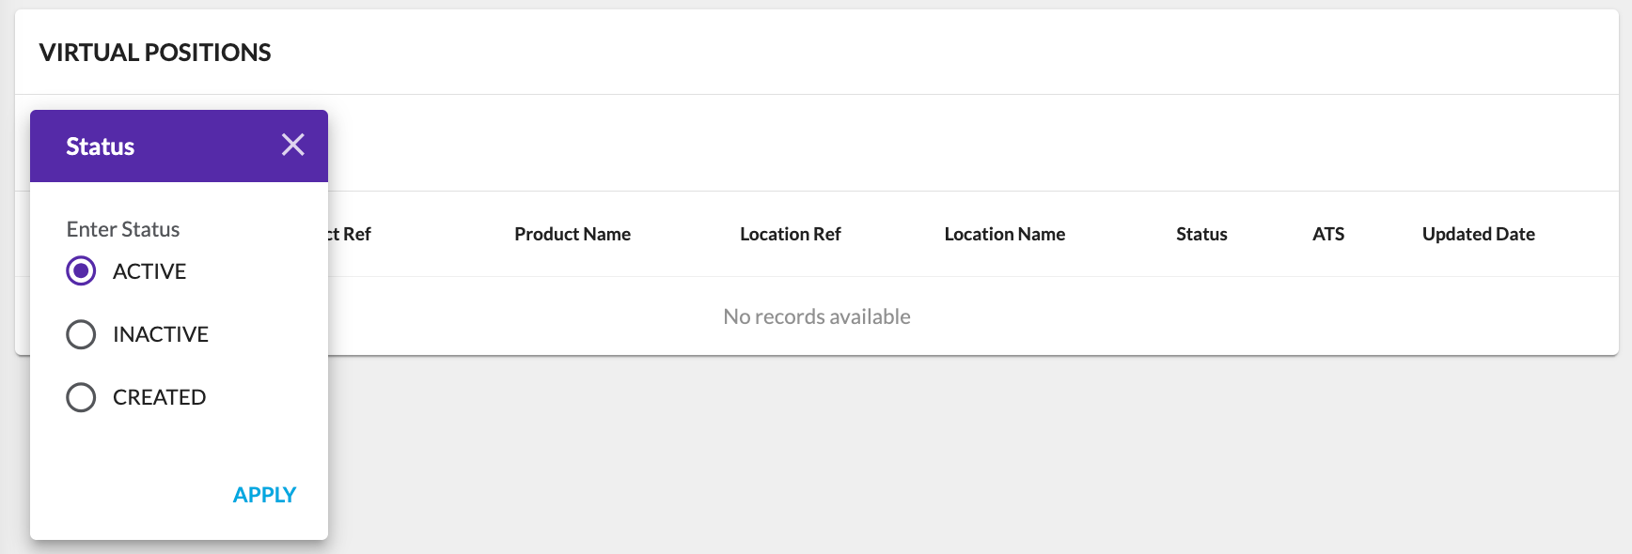The height and width of the screenshot is (554, 1632).
Task: Sort by the Location Name column
Action: 1004,234
